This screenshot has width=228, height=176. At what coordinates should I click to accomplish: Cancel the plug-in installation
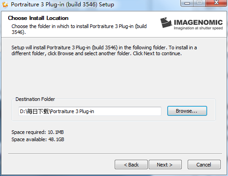click(204, 165)
